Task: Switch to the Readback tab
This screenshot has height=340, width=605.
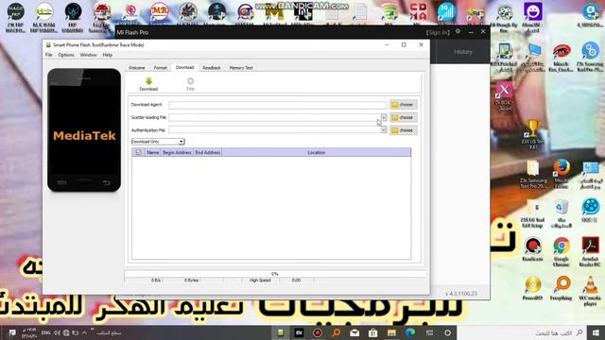Action: [x=212, y=68]
